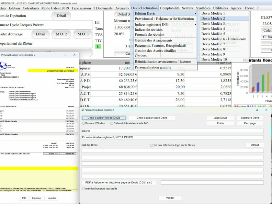Open Paiements, Factures, Récapitulatifs

click(x=165, y=45)
